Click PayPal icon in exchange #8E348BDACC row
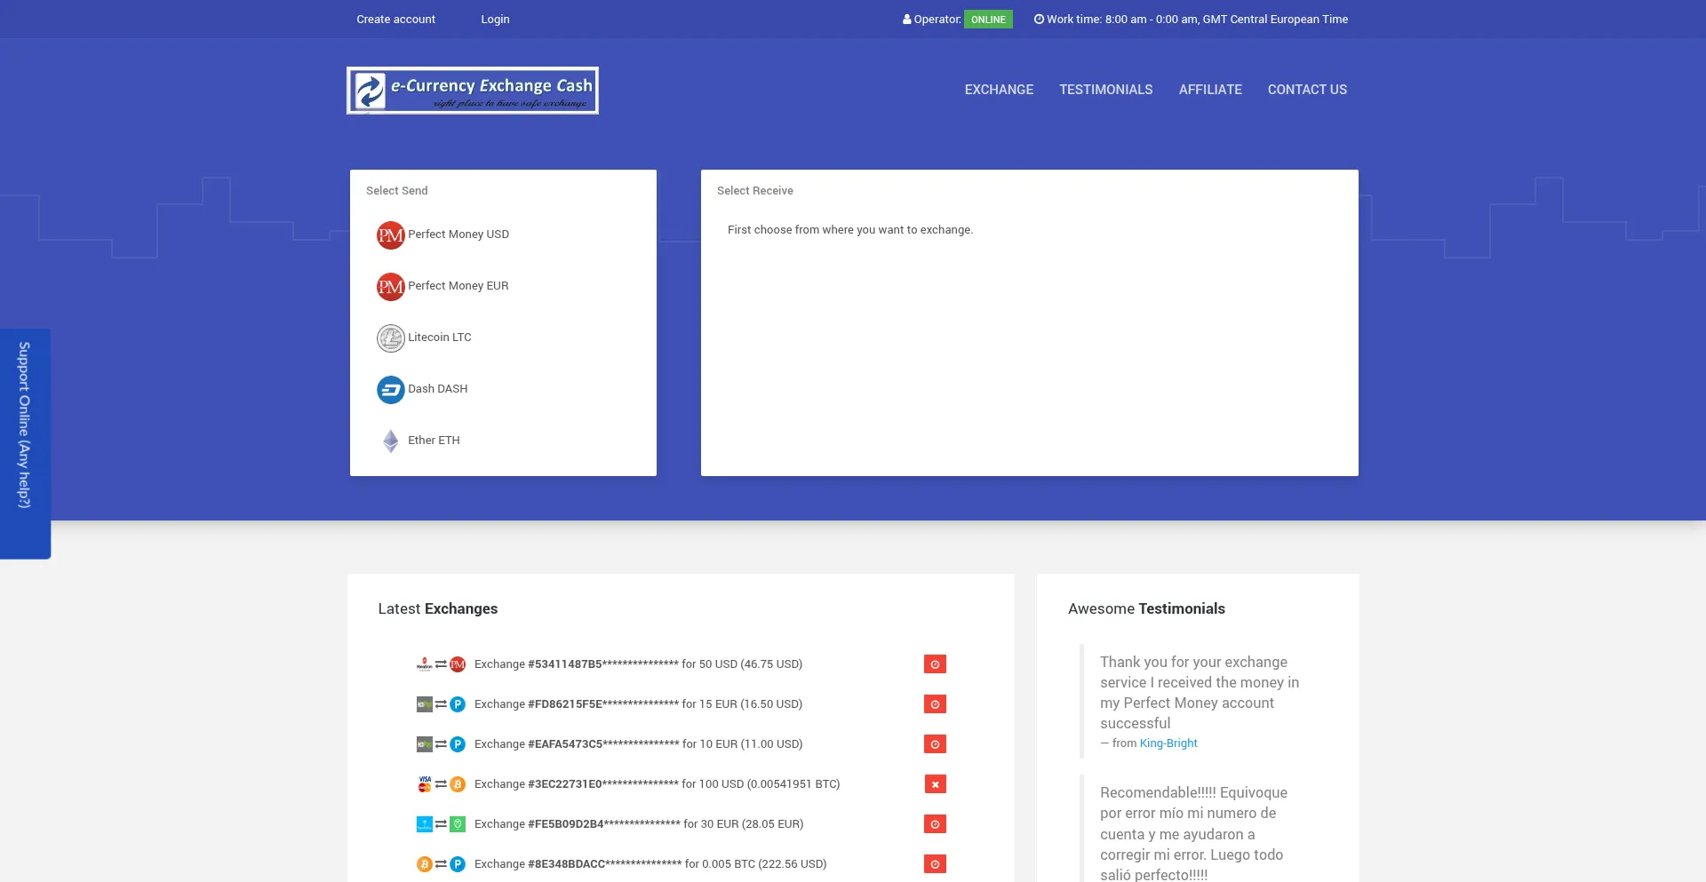Image resolution: width=1706 pixels, height=882 pixels. tap(458, 864)
